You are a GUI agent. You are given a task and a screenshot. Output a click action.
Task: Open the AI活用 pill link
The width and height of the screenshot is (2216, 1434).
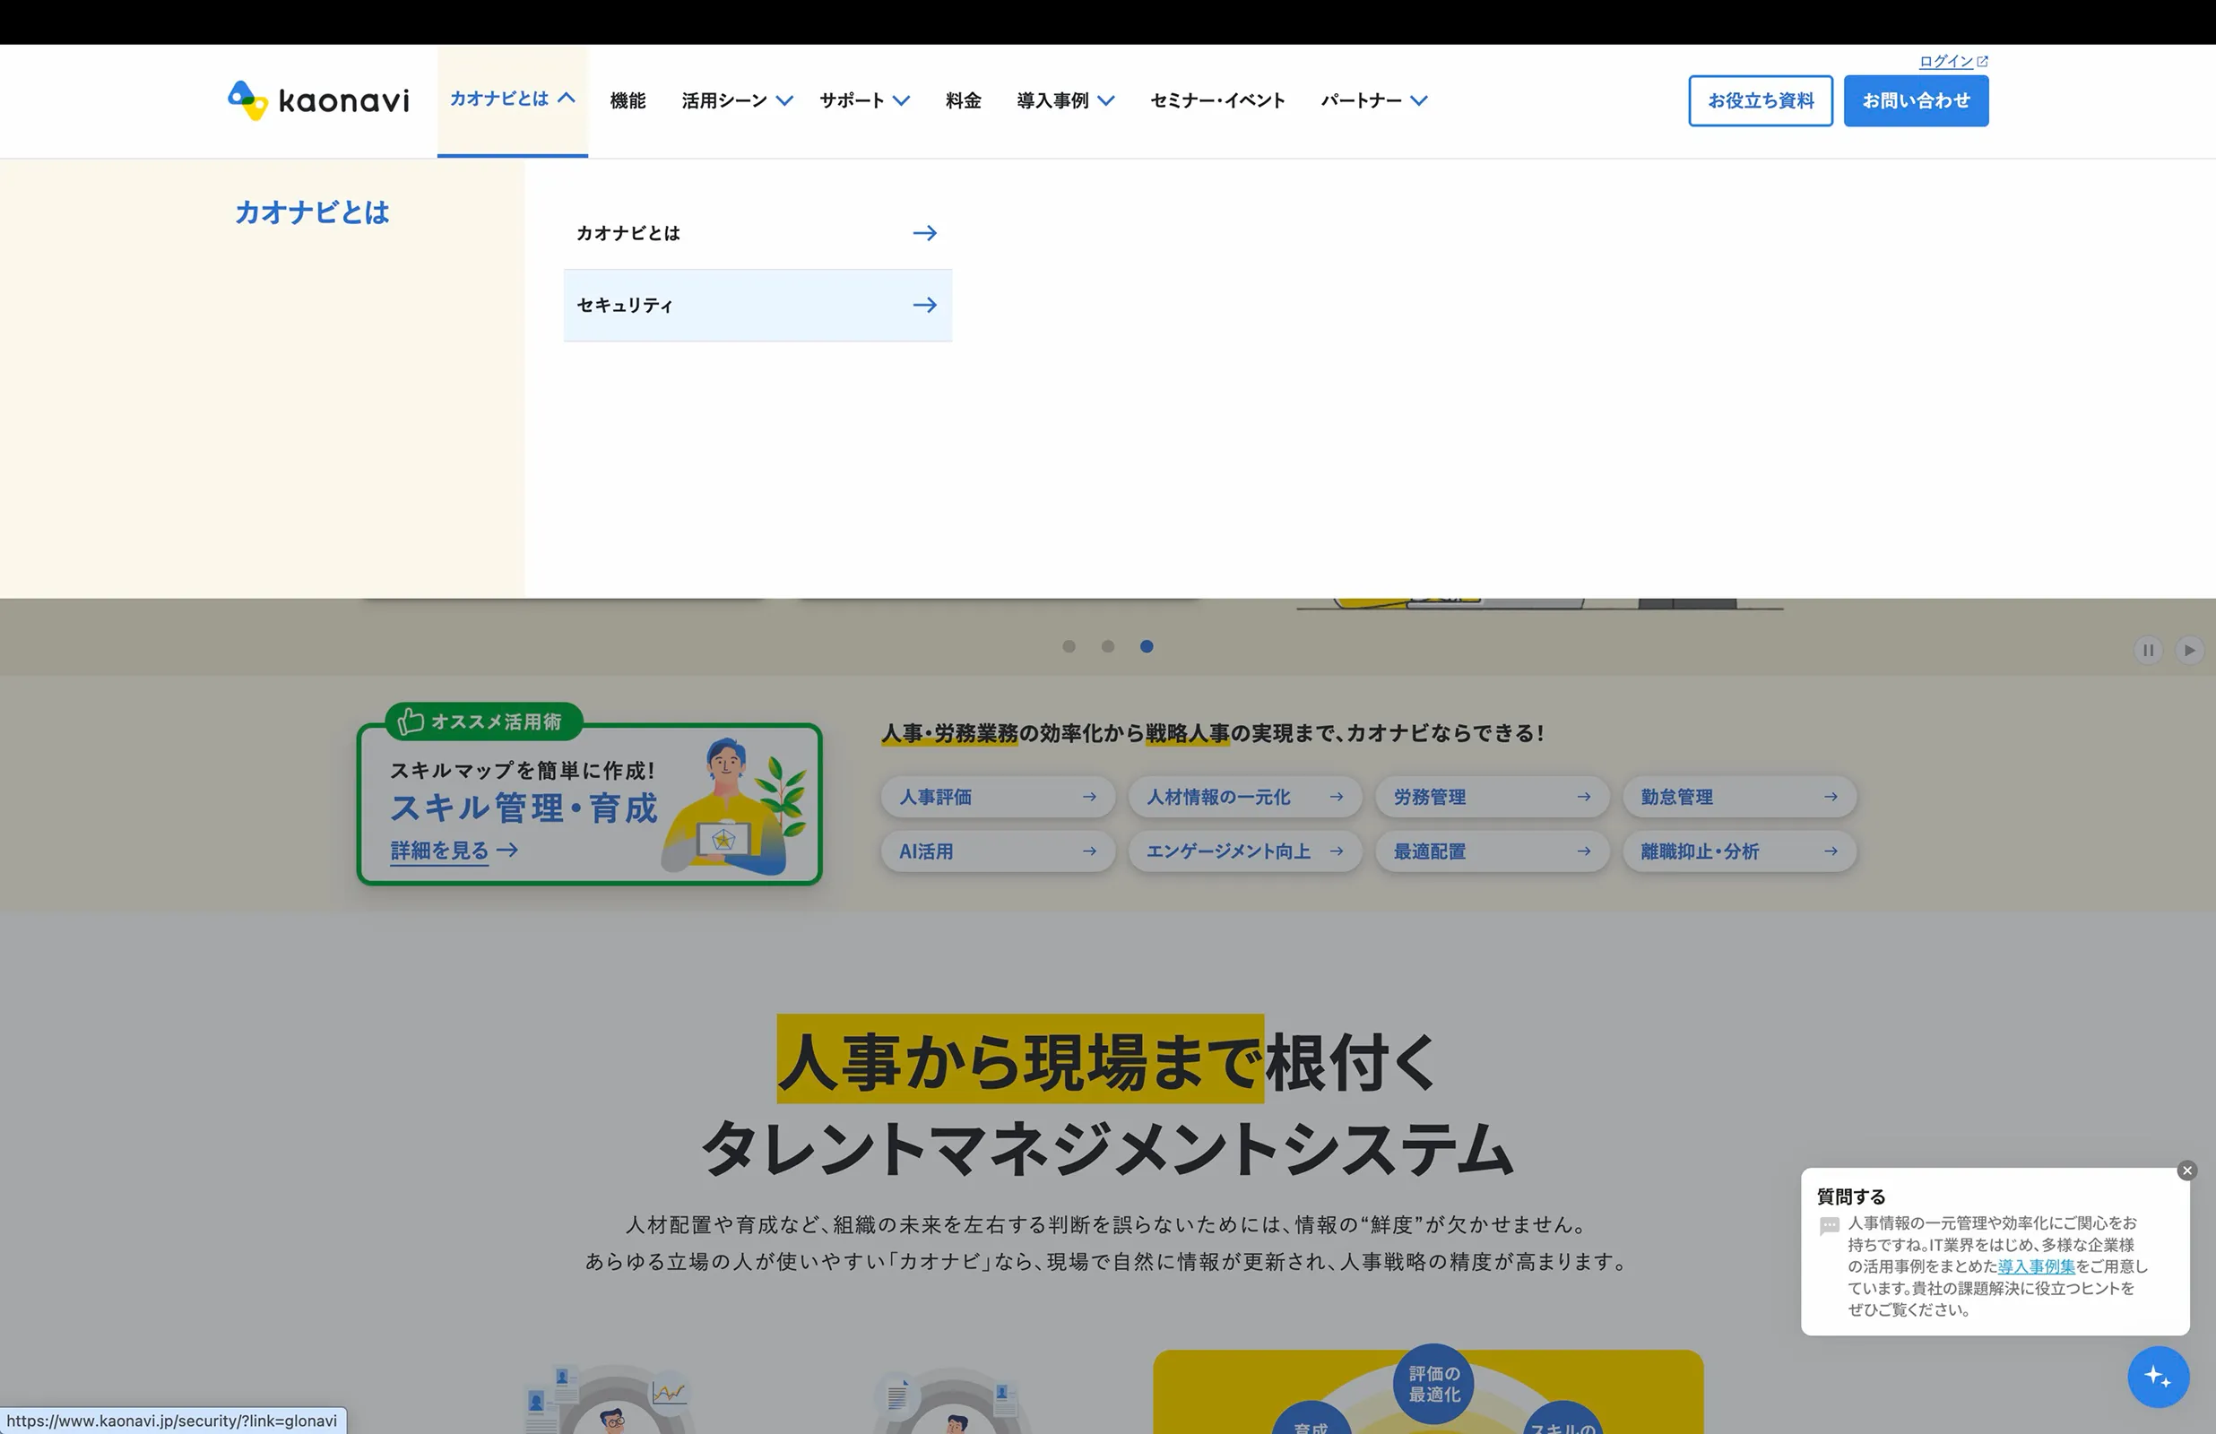point(998,851)
